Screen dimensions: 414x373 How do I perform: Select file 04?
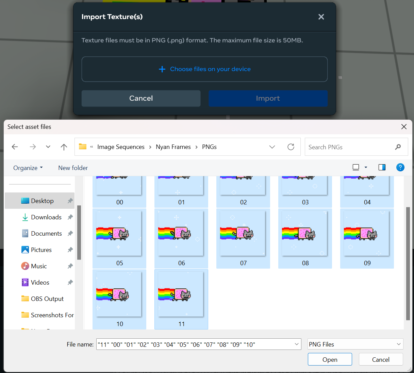coord(367,191)
